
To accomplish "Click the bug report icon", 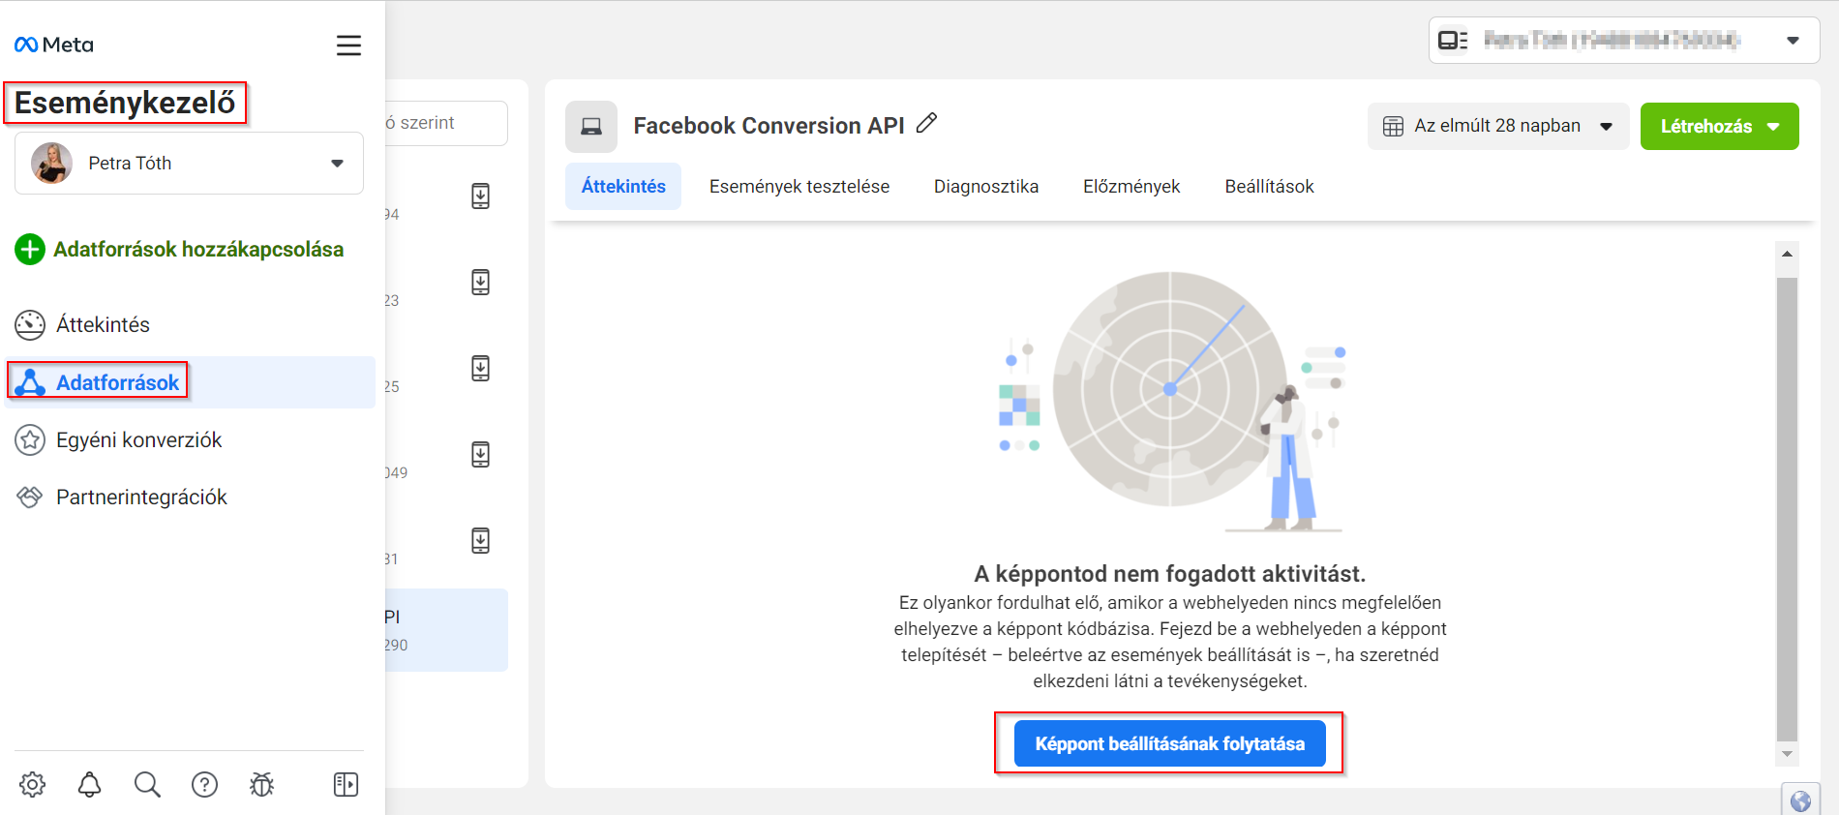I will (x=262, y=784).
